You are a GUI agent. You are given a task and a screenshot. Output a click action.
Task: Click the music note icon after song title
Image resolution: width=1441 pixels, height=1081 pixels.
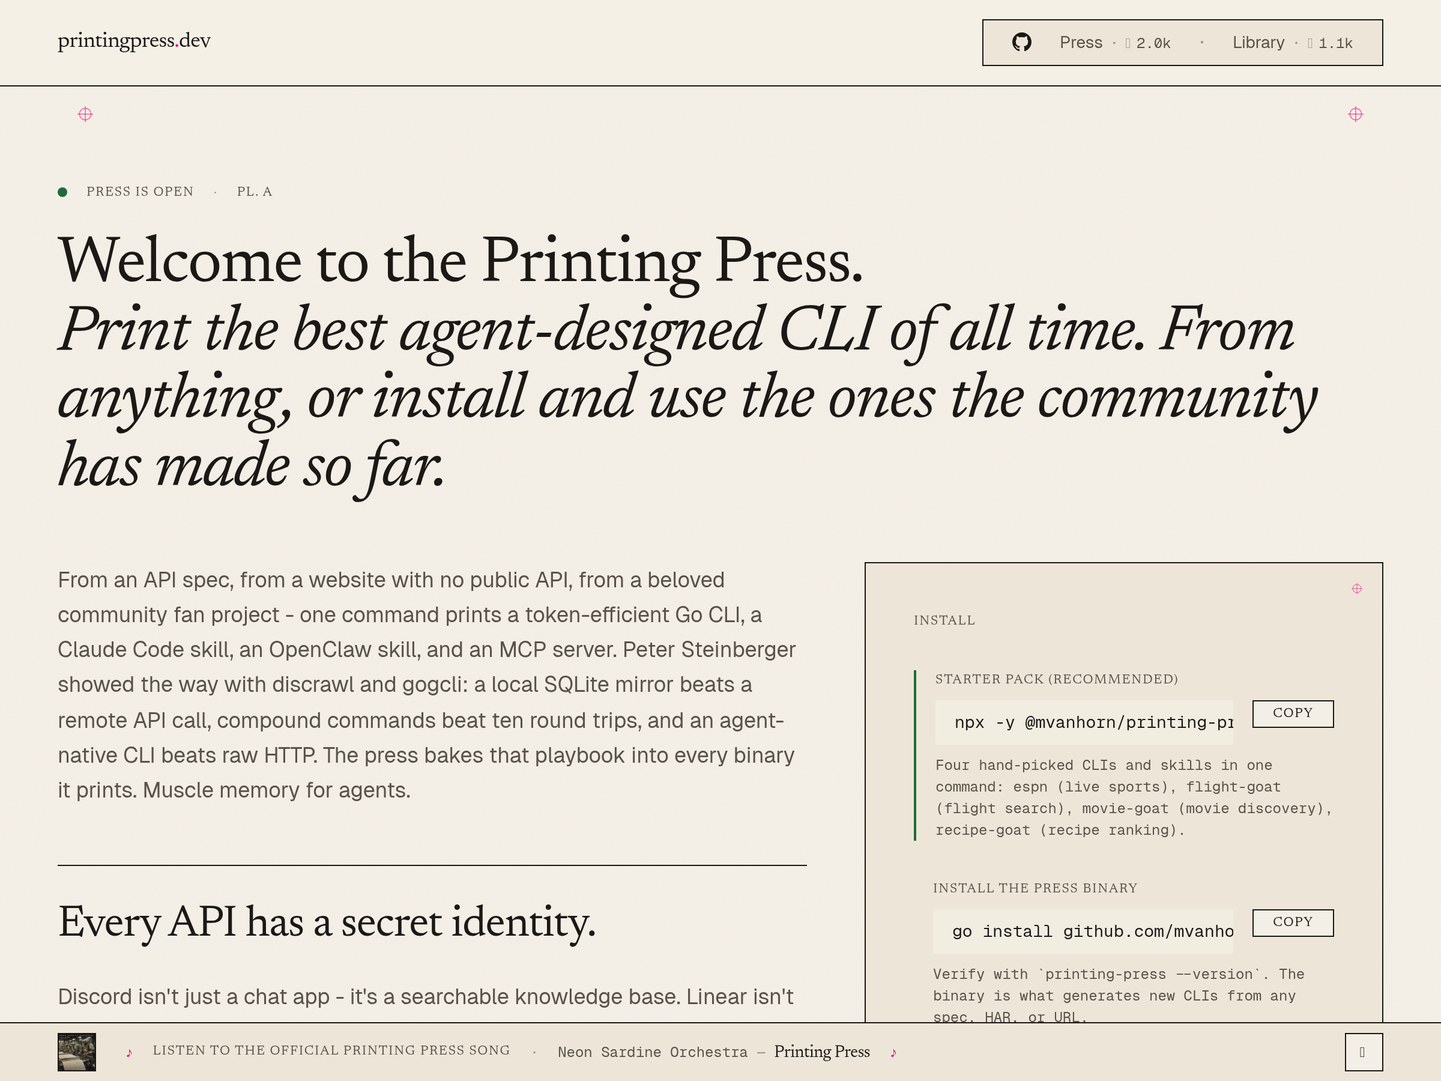coord(893,1052)
